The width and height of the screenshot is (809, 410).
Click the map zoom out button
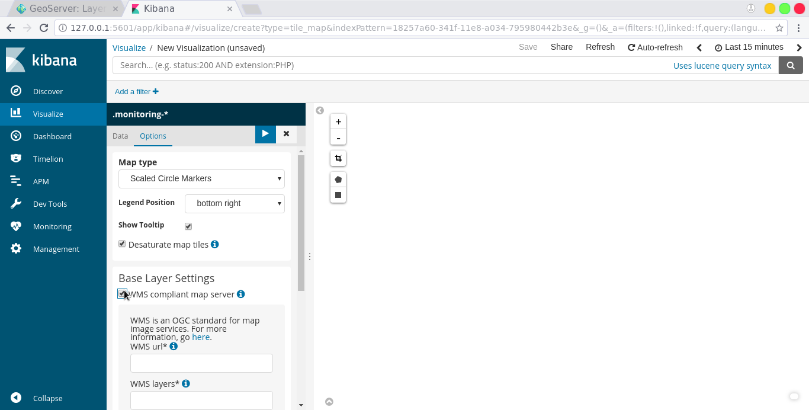(x=338, y=138)
